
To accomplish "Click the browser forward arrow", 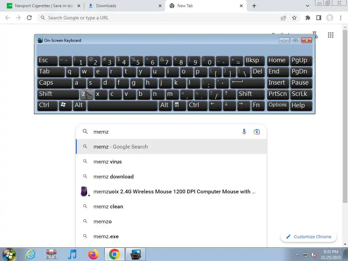I will click(x=18, y=18).
